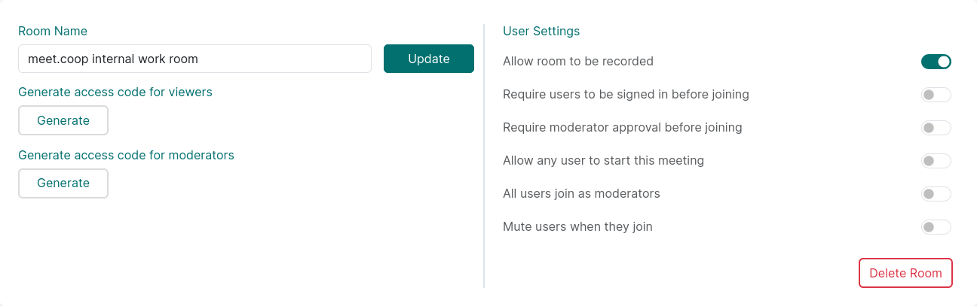Click the User Settings heading
This screenshot has height=306, width=977.
coord(541,32)
